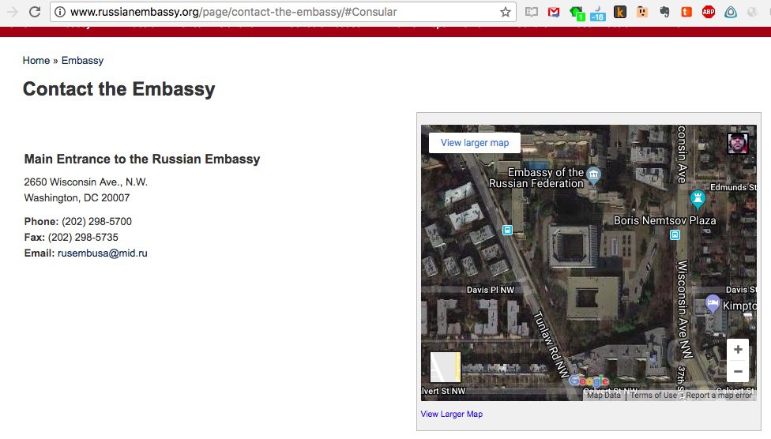Zoom out the map with minus button
771x439 pixels.
tap(738, 372)
